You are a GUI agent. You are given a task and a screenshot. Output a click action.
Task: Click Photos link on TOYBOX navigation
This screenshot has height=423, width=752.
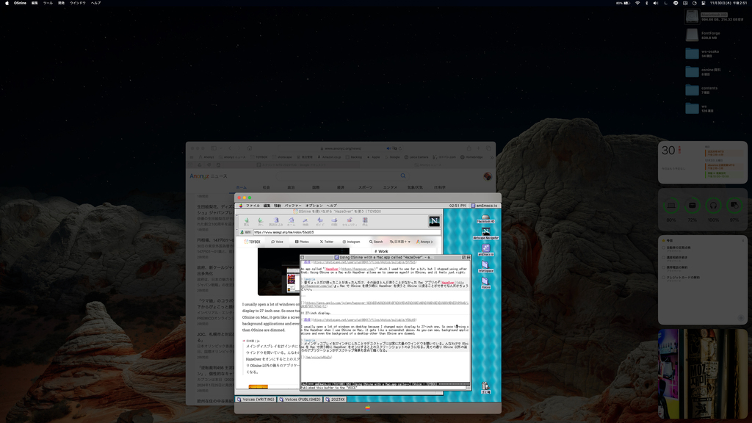(302, 242)
